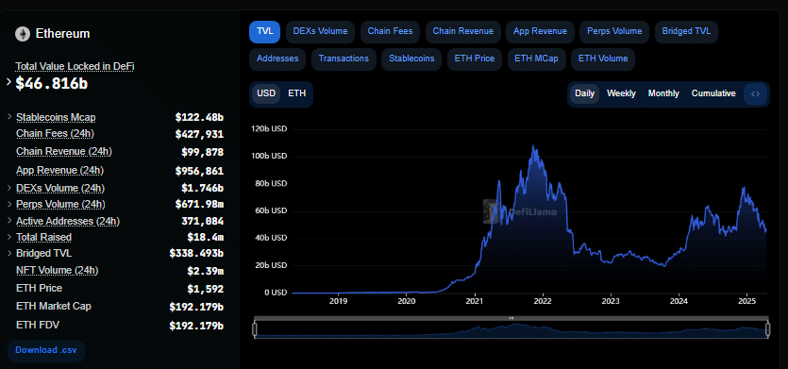Click the Total Value Locked in DeFi label
Image resolution: width=788 pixels, height=369 pixels.
point(75,66)
